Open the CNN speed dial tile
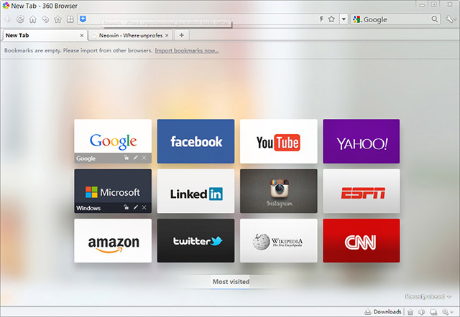This screenshot has height=317, width=460. click(361, 240)
